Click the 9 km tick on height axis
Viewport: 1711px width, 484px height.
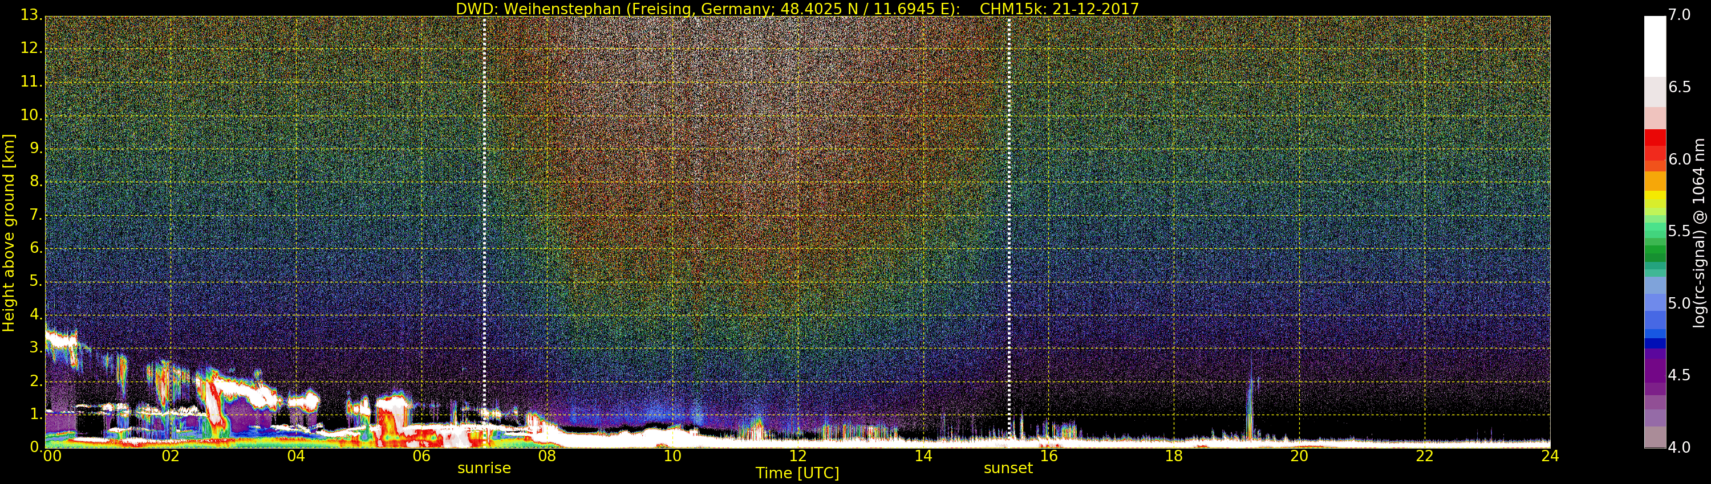click(x=35, y=149)
